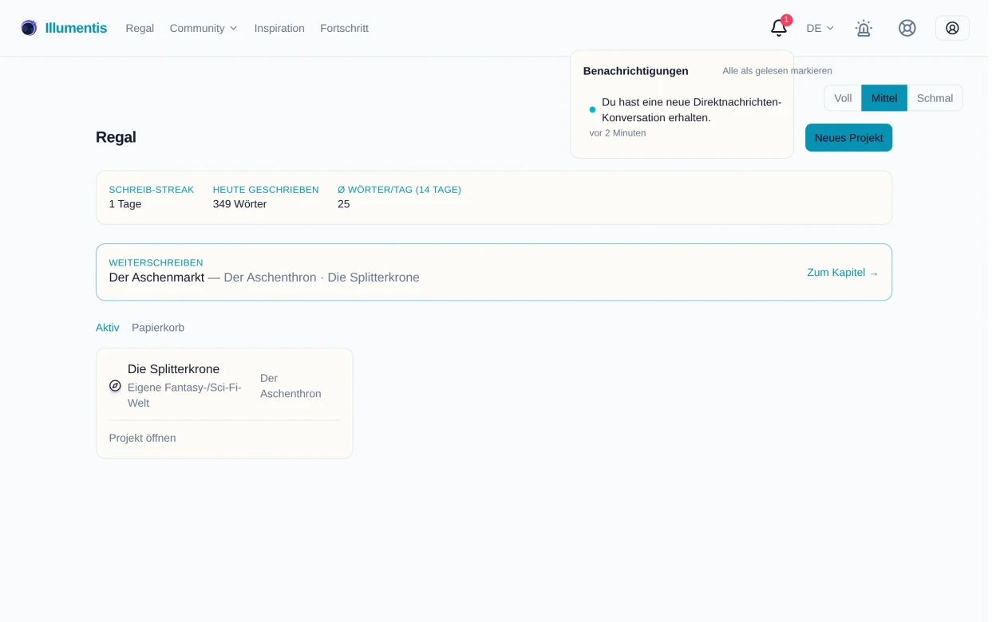
Task: Select the Schmal width option
Action: 935,98
